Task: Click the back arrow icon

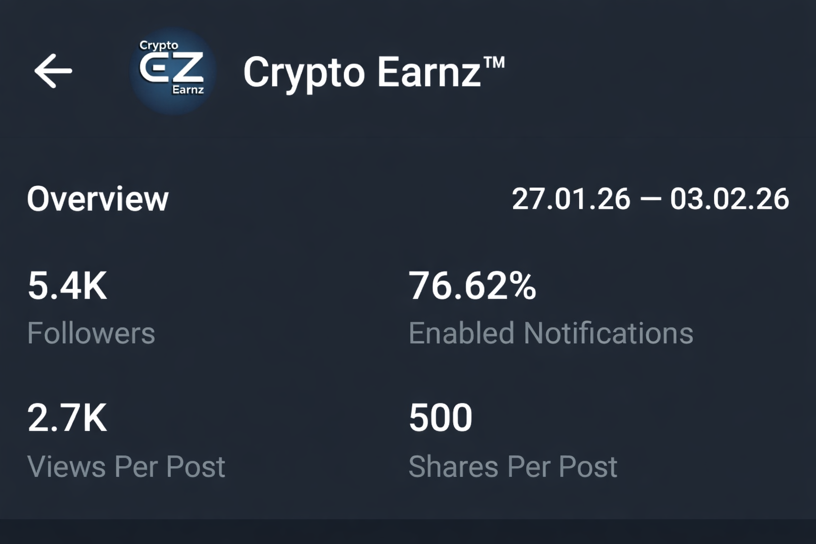Action: tap(54, 71)
